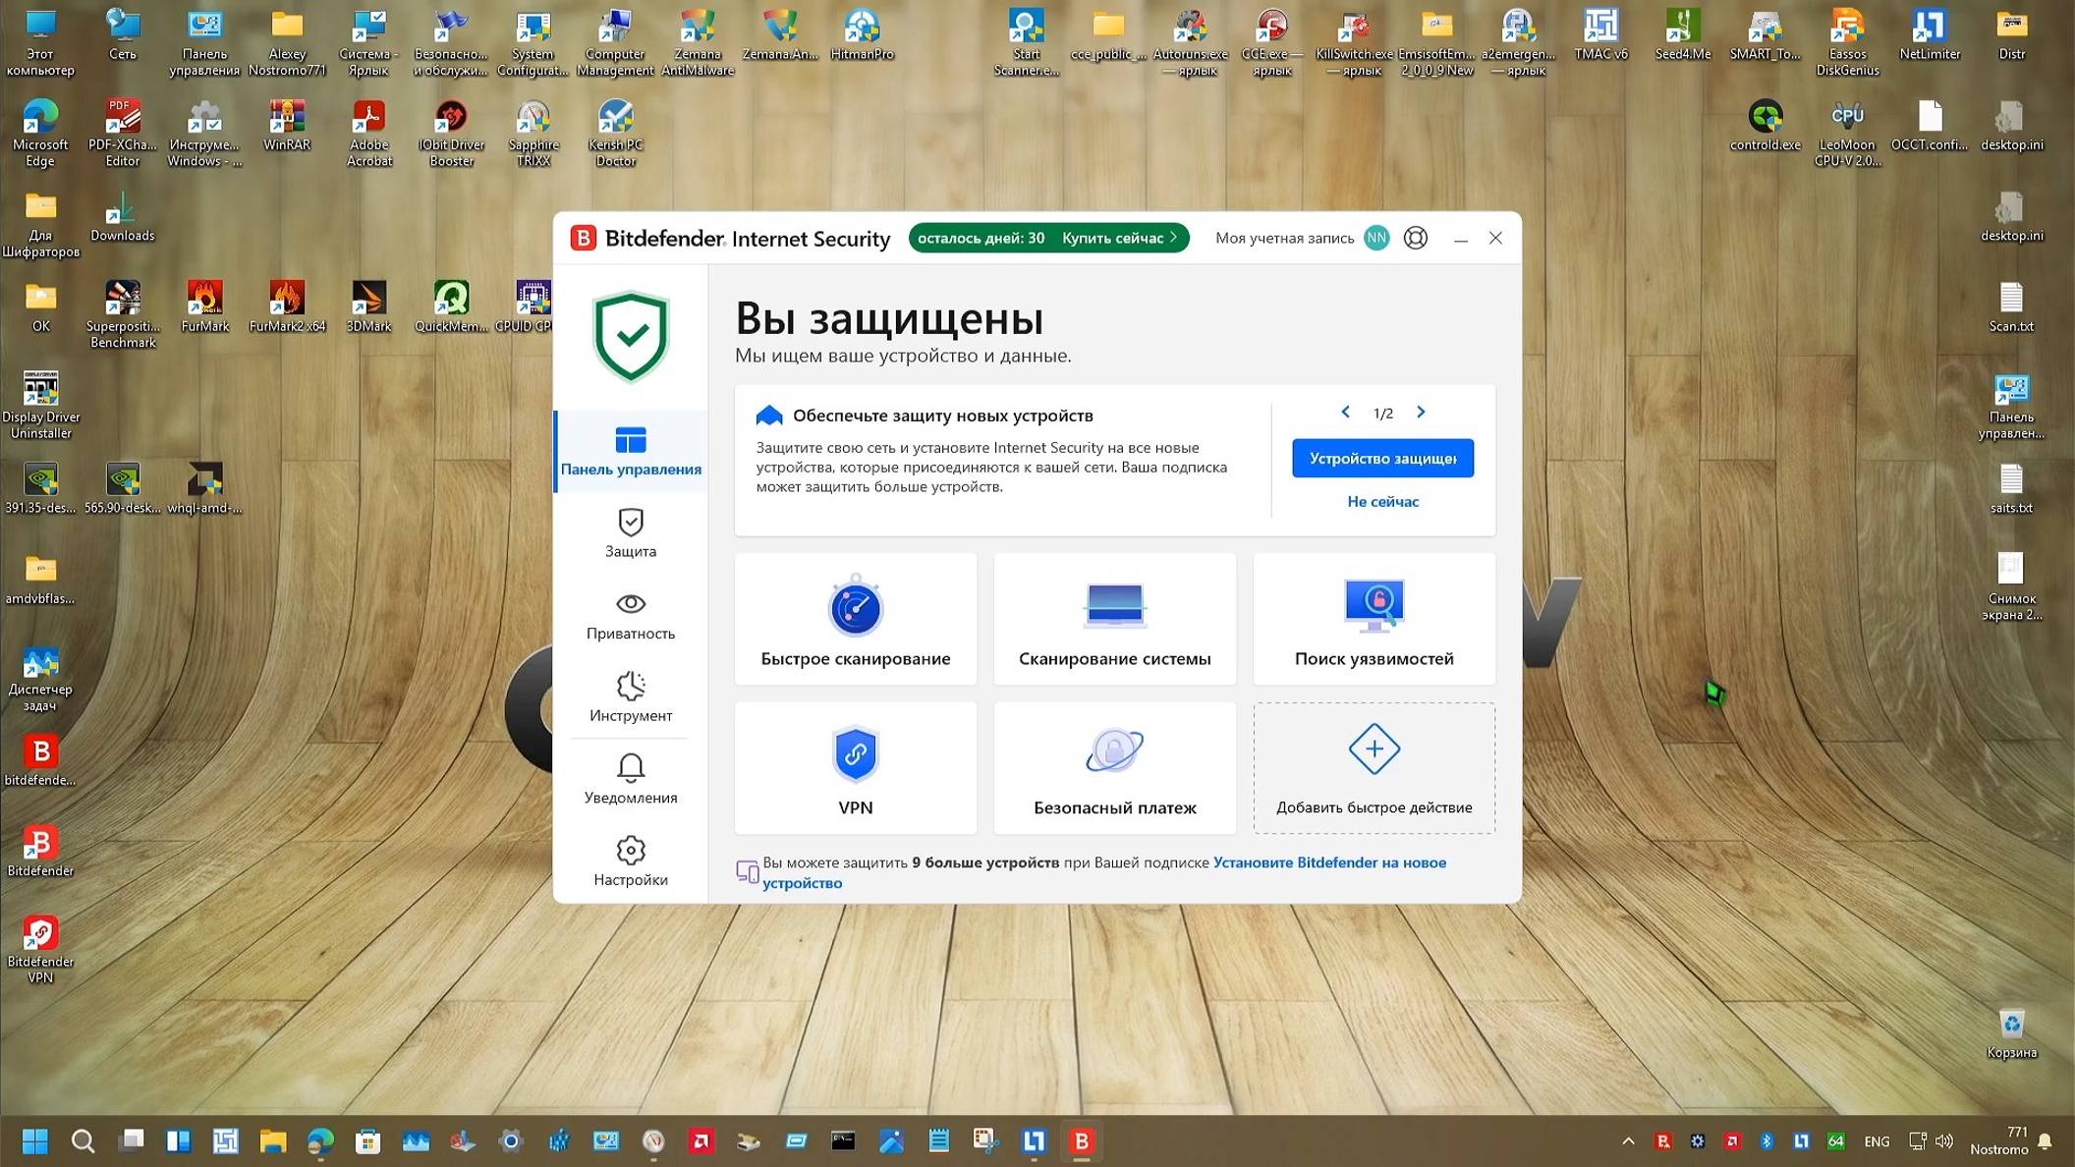This screenshot has width=2075, height=1167.
Task: Open the support help icon near account
Action: (x=1415, y=238)
